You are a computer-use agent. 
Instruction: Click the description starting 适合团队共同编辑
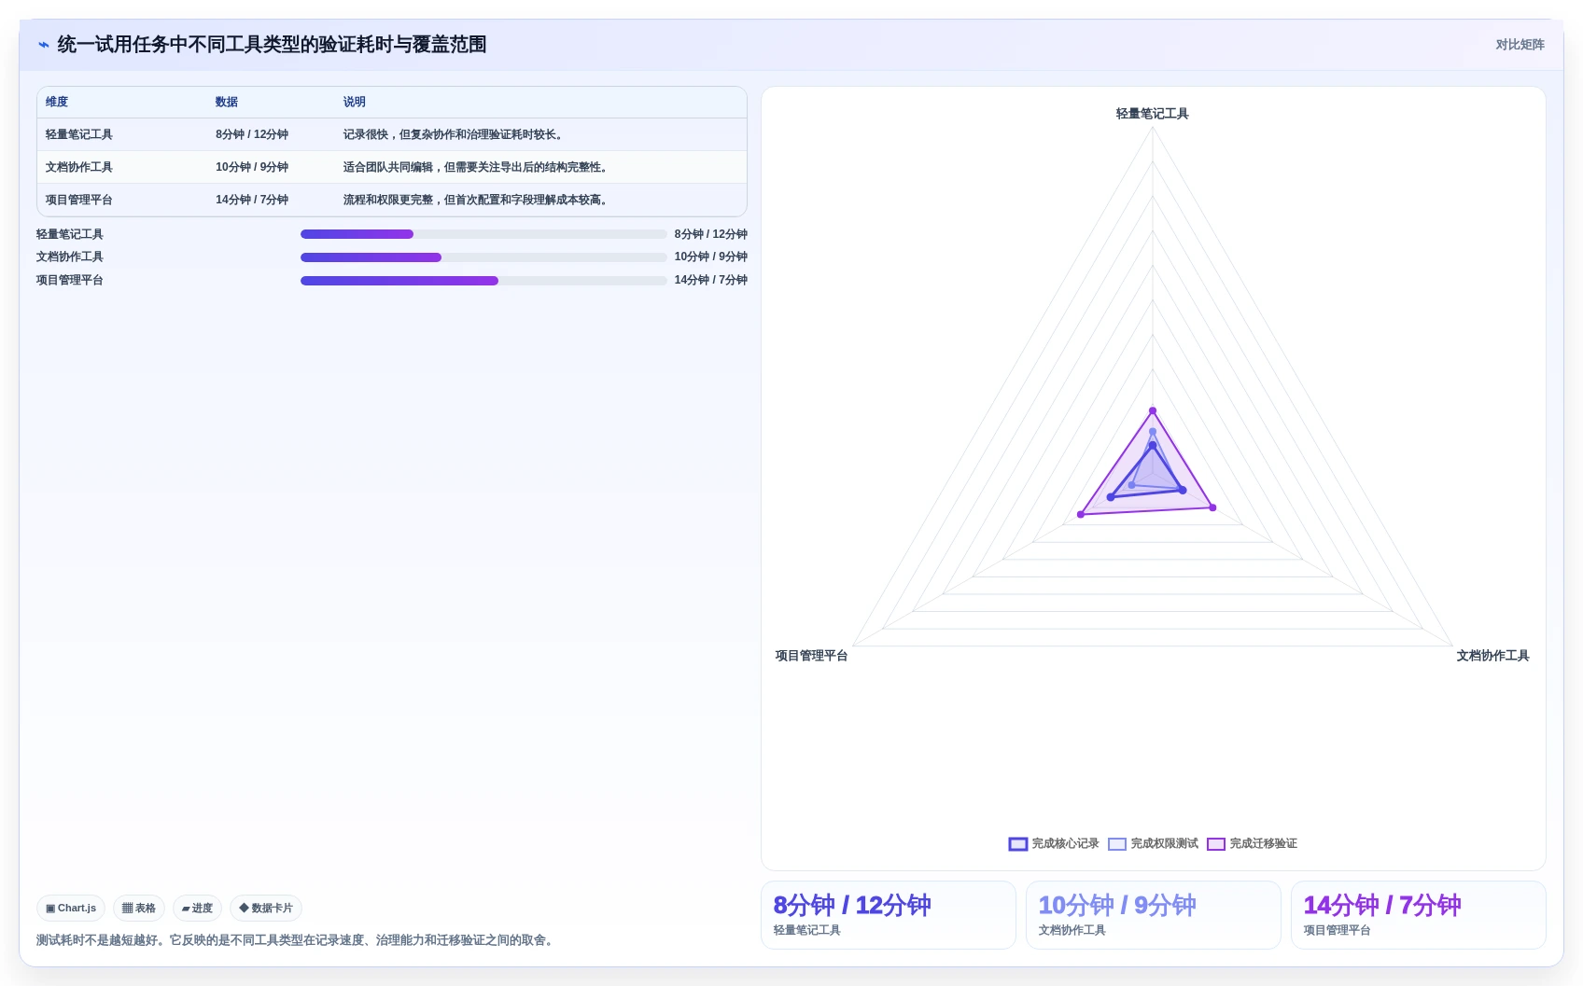pyautogui.click(x=477, y=167)
